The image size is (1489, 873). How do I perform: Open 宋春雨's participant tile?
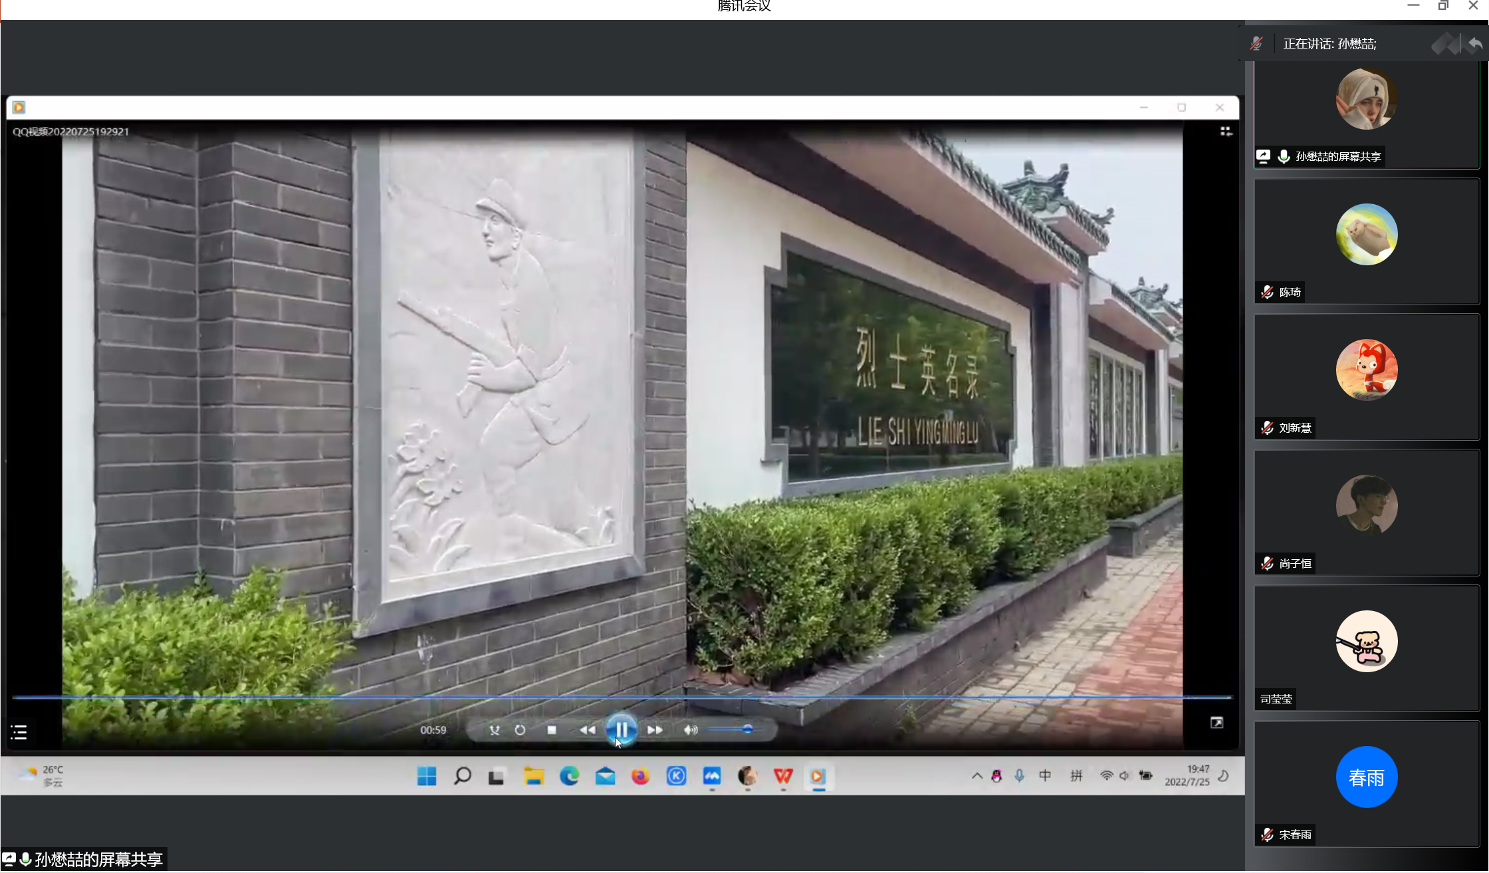coord(1367,785)
